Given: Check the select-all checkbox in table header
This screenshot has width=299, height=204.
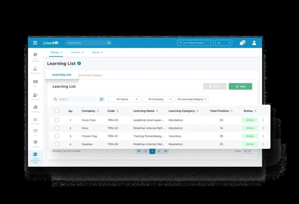Looking at the screenshot, I should [x=57, y=111].
